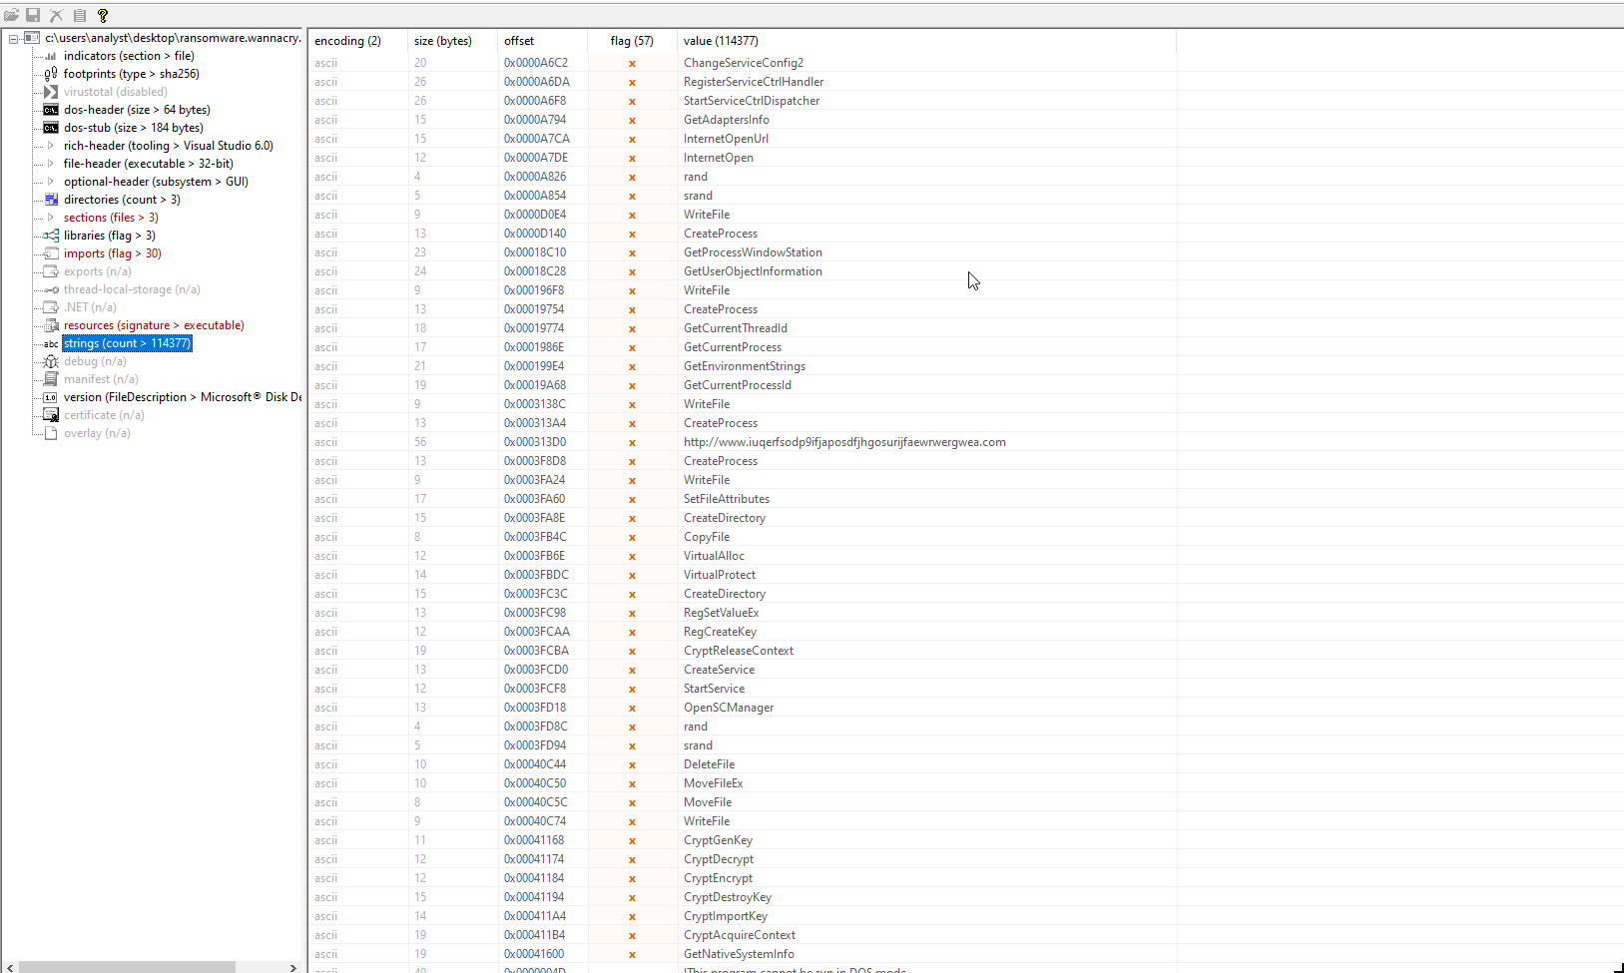
Task: Click the flag x for CryptEncrypt row
Action: (x=632, y=878)
